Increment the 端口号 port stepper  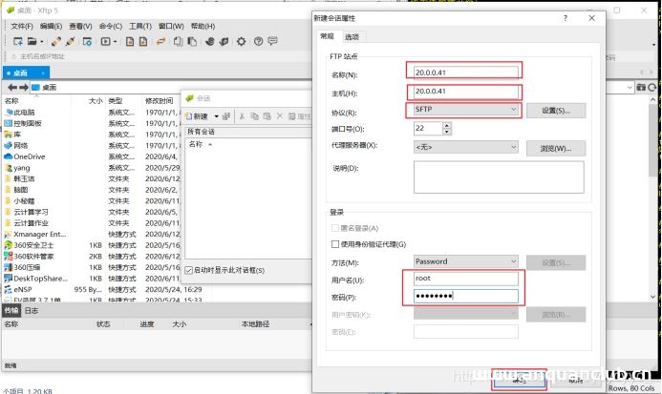[x=448, y=125]
